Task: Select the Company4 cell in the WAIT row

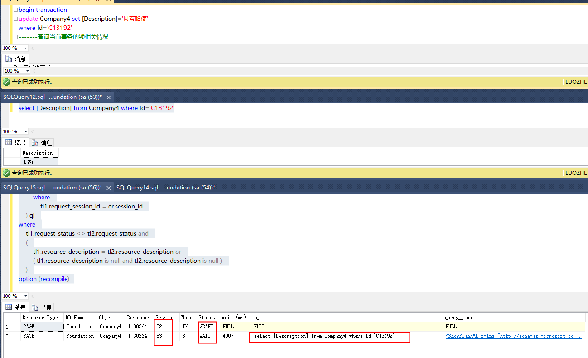Action: (111, 336)
